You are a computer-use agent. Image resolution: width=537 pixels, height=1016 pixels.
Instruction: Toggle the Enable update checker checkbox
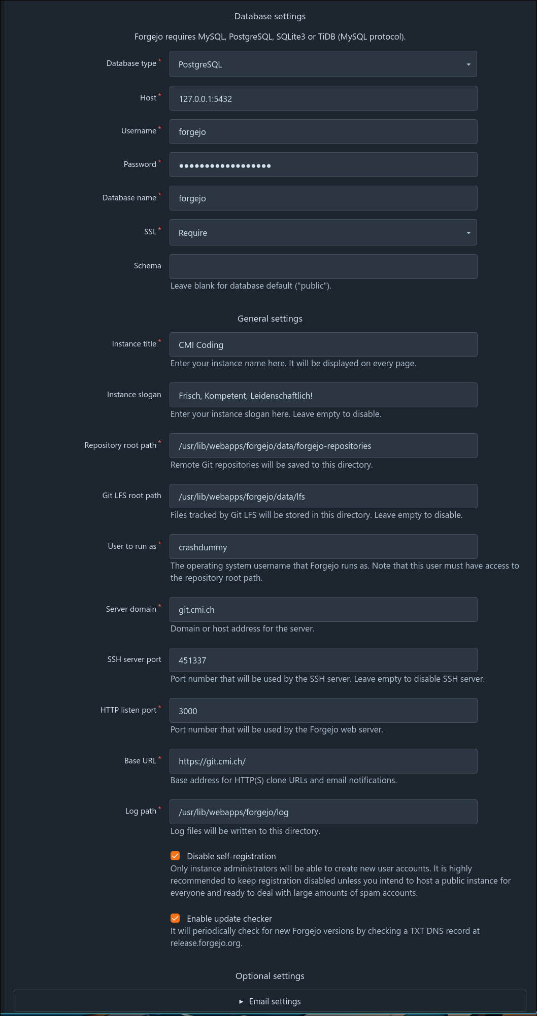(x=175, y=918)
